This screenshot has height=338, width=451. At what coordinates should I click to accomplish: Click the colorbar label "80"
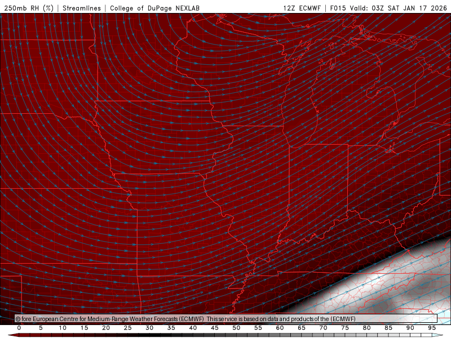coord(367,328)
